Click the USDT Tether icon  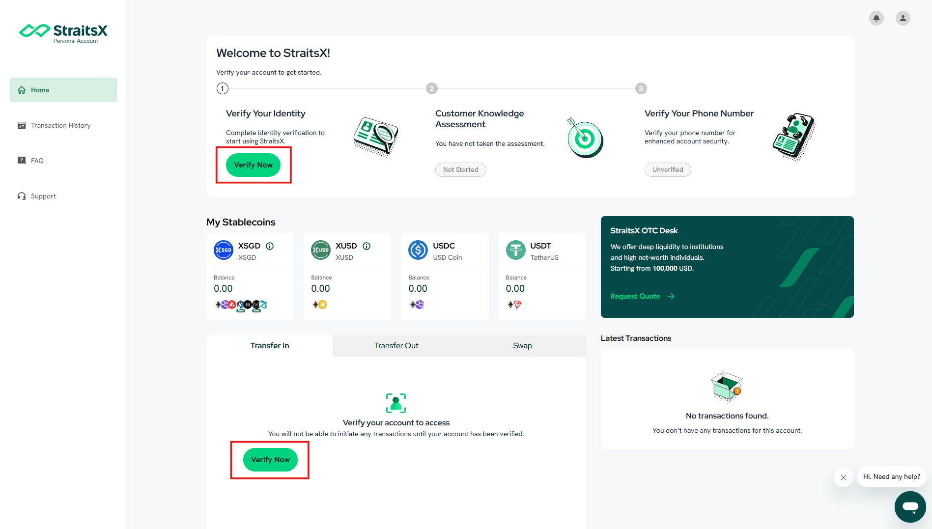click(516, 250)
